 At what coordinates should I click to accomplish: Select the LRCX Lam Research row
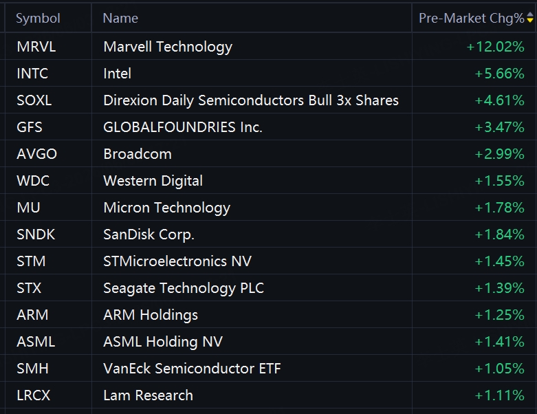tap(268, 395)
